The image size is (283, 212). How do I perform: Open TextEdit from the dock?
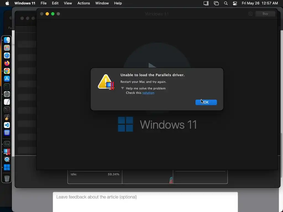7,102
